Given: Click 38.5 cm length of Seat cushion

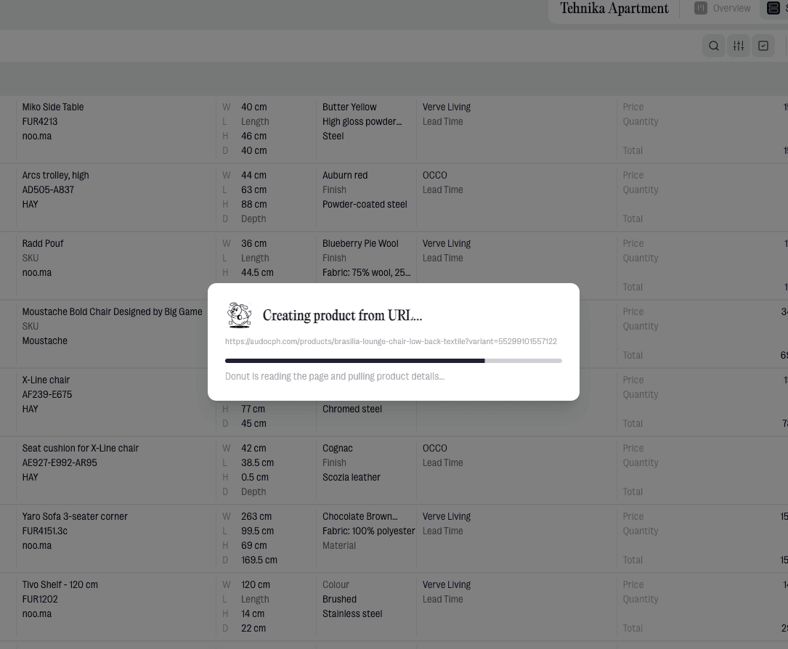Looking at the screenshot, I should 257,463.
